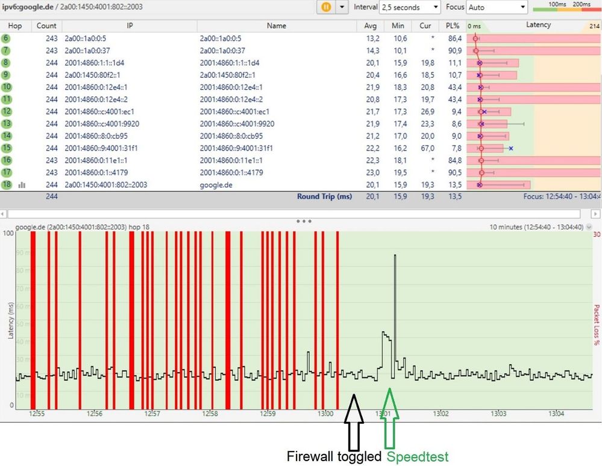Click the Name column header
The width and height of the screenshot is (602, 466).
coord(277,26)
